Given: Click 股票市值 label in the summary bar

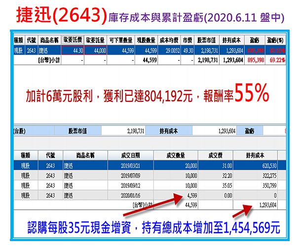Looking at the screenshot, I should pyautogui.click(x=77, y=131).
